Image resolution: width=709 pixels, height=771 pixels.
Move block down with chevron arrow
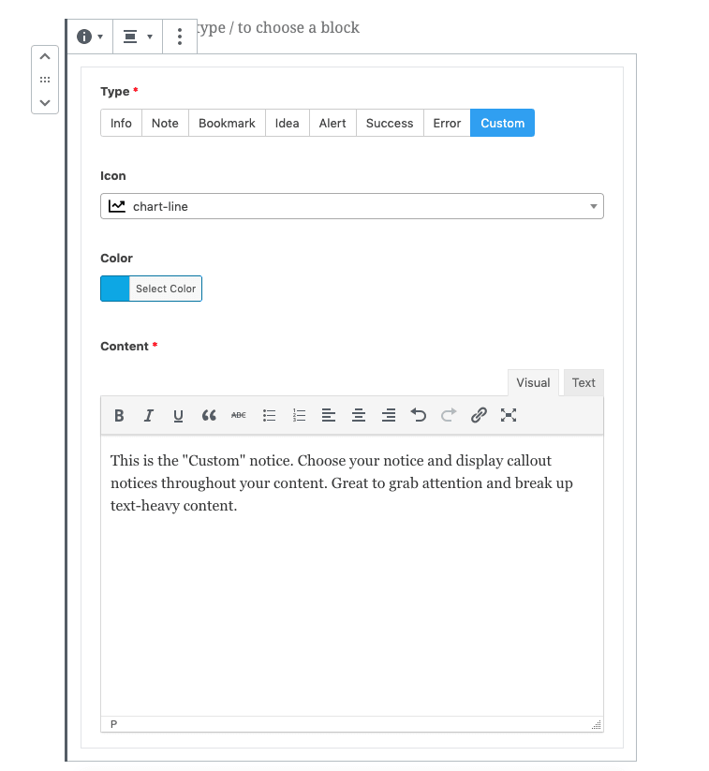(45, 102)
